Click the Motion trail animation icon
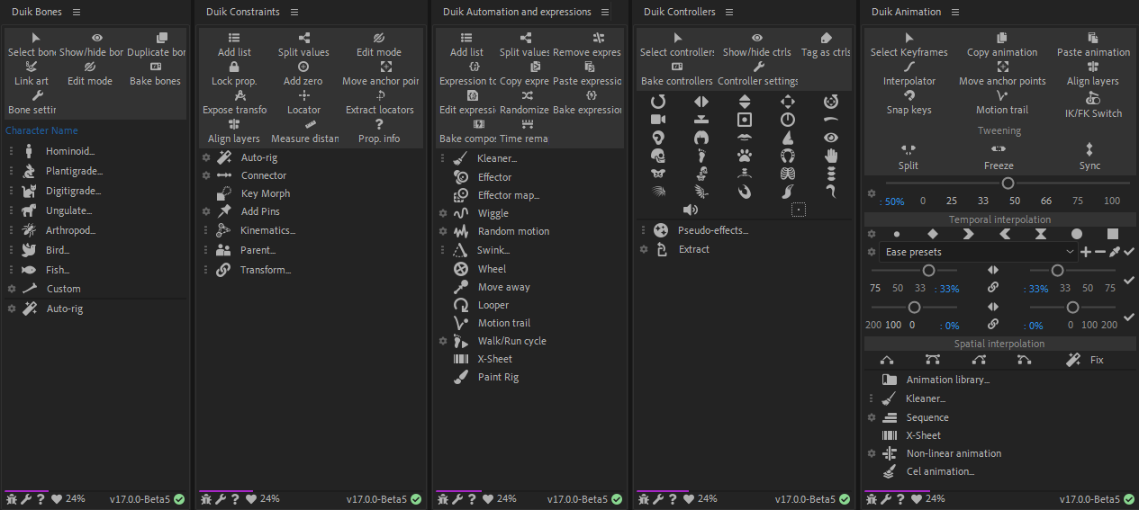1139x510 pixels. [1002, 95]
